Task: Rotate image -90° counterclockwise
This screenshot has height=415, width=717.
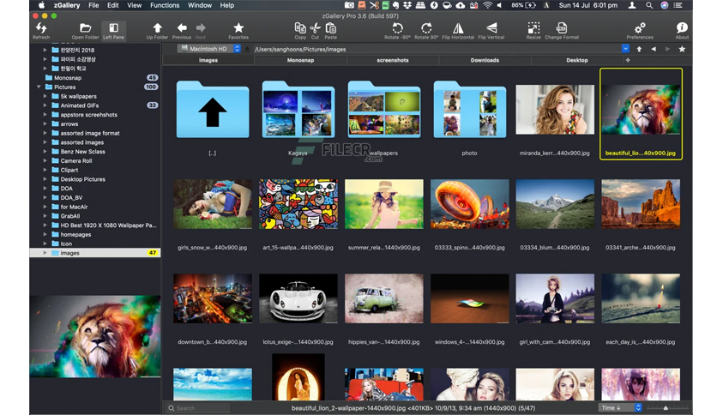Action: [397, 31]
